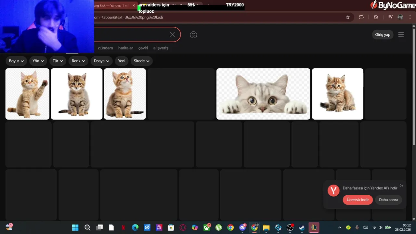Screen dimensions: 416x234
Task: Click the Giriş yap sign-in button
Action: tap(383, 34)
